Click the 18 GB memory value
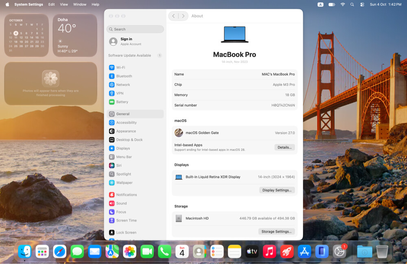Screen dimensions: 407x264 (290, 95)
